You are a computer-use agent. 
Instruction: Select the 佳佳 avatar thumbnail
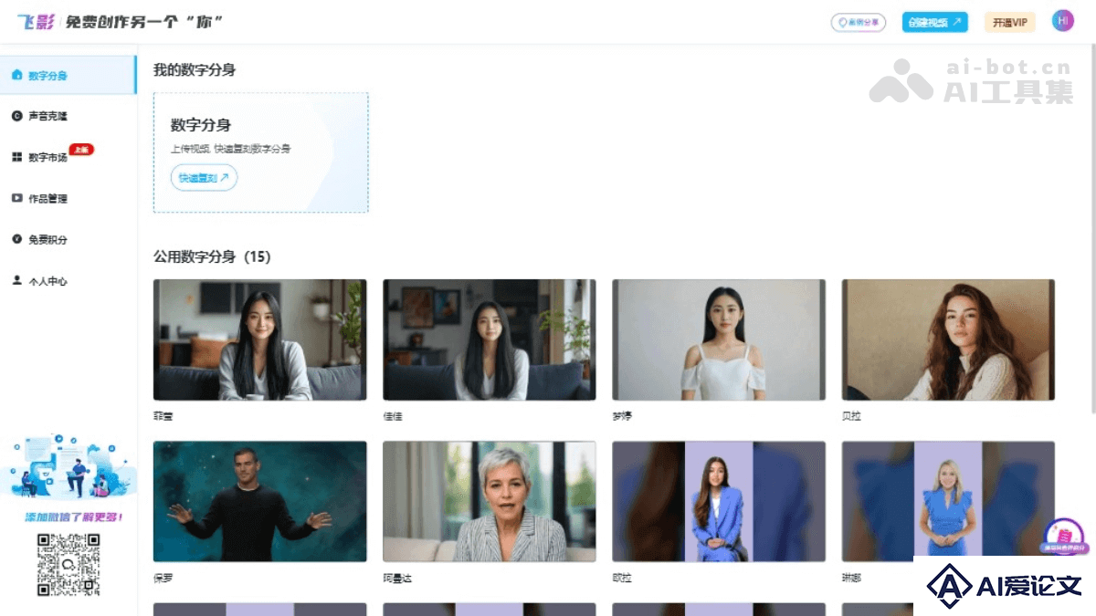coord(490,339)
